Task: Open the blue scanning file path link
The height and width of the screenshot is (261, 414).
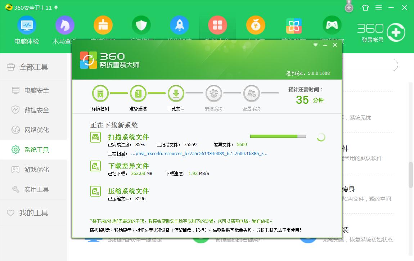Action: [200, 153]
